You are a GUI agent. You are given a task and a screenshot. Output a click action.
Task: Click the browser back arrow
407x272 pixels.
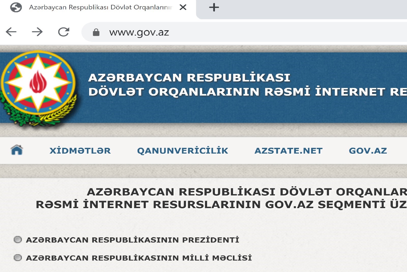coord(11,32)
